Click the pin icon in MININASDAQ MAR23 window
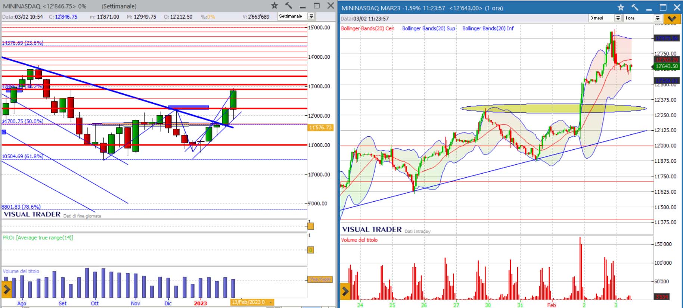The height and width of the screenshot is (308, 683). coord(635,7)
